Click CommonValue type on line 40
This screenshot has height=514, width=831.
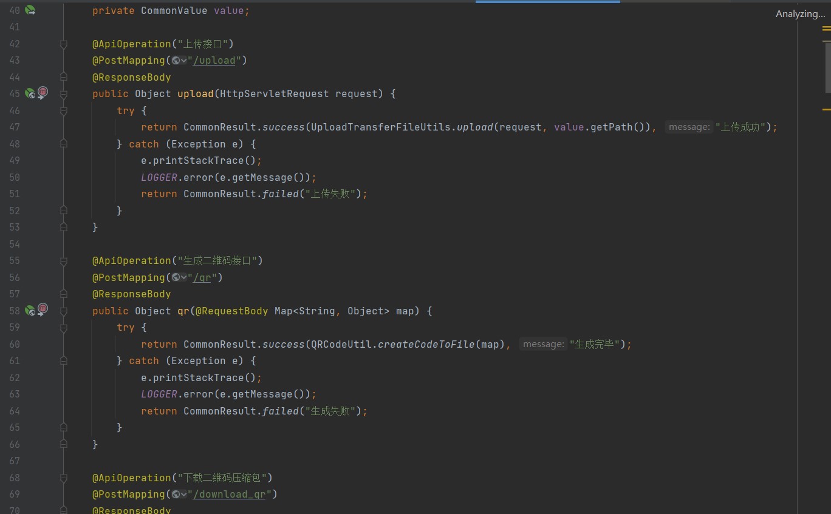pyautogui.click(x=174, y=10)
